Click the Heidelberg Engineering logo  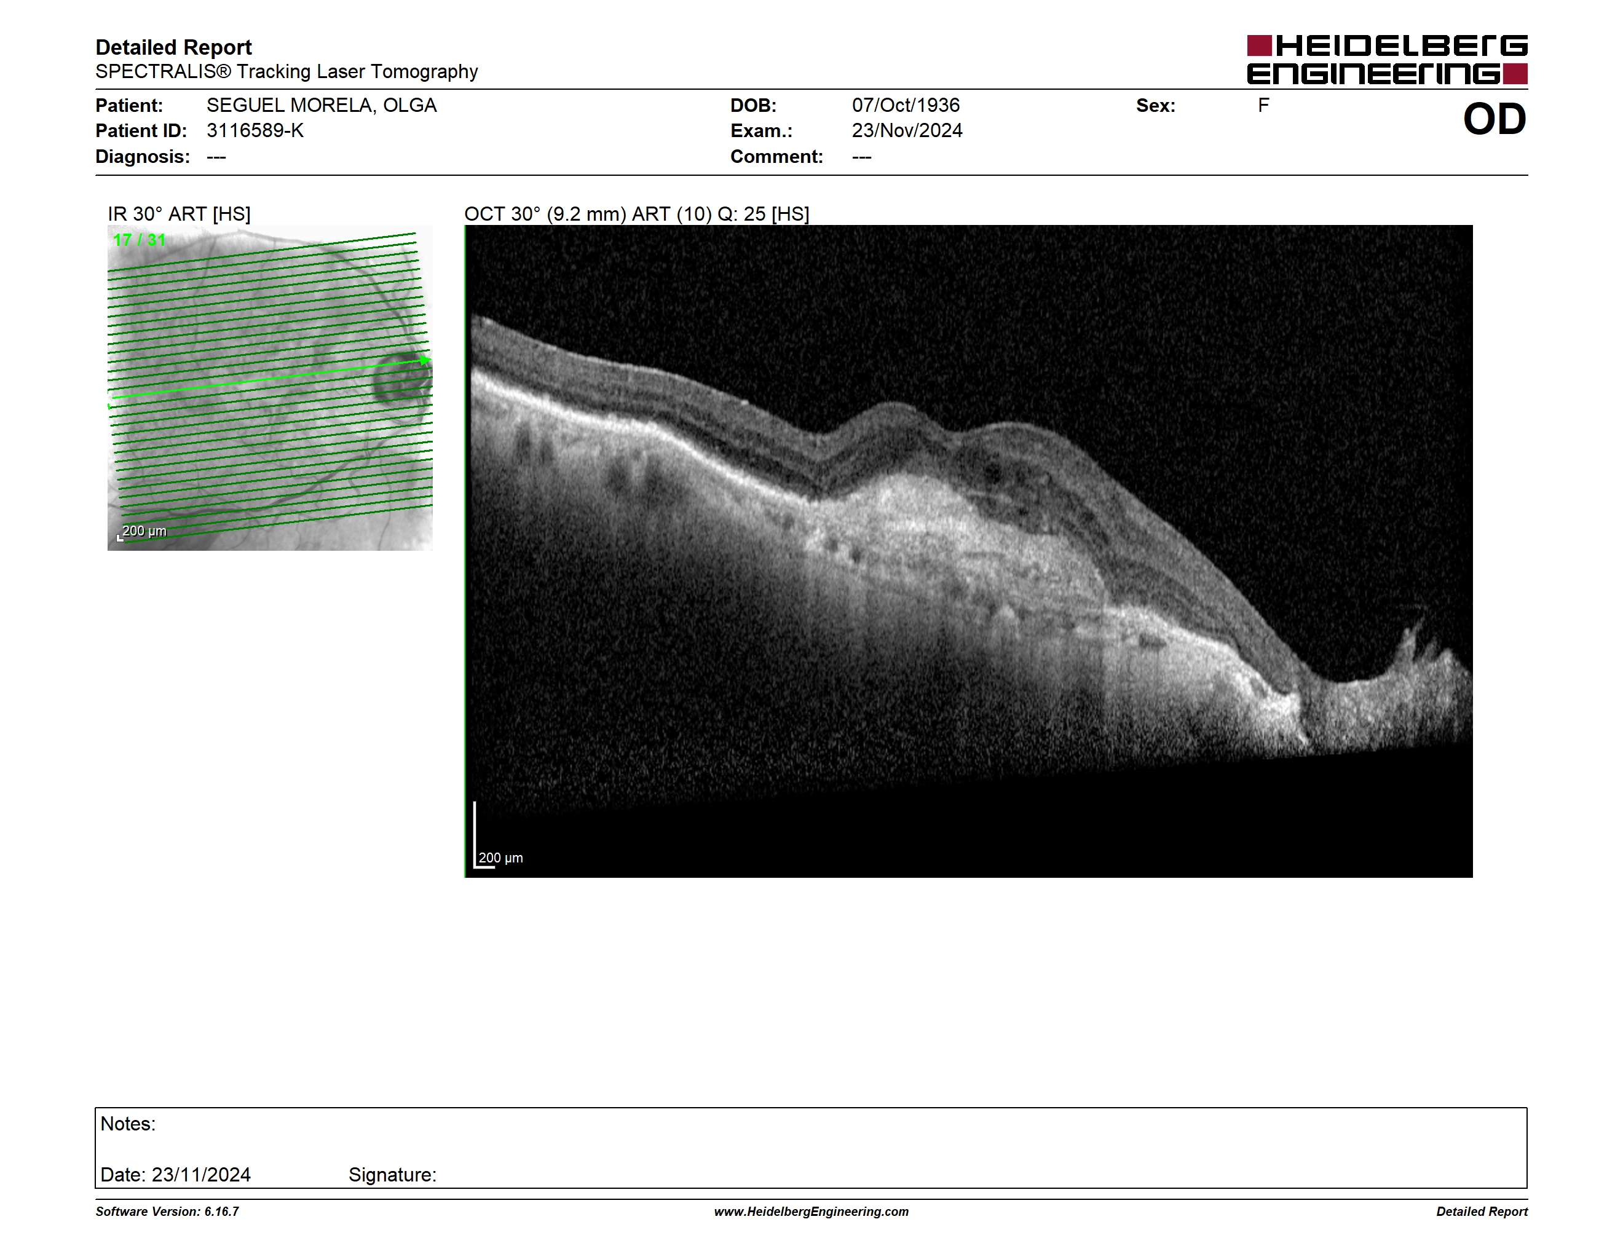pos(1387,60)
